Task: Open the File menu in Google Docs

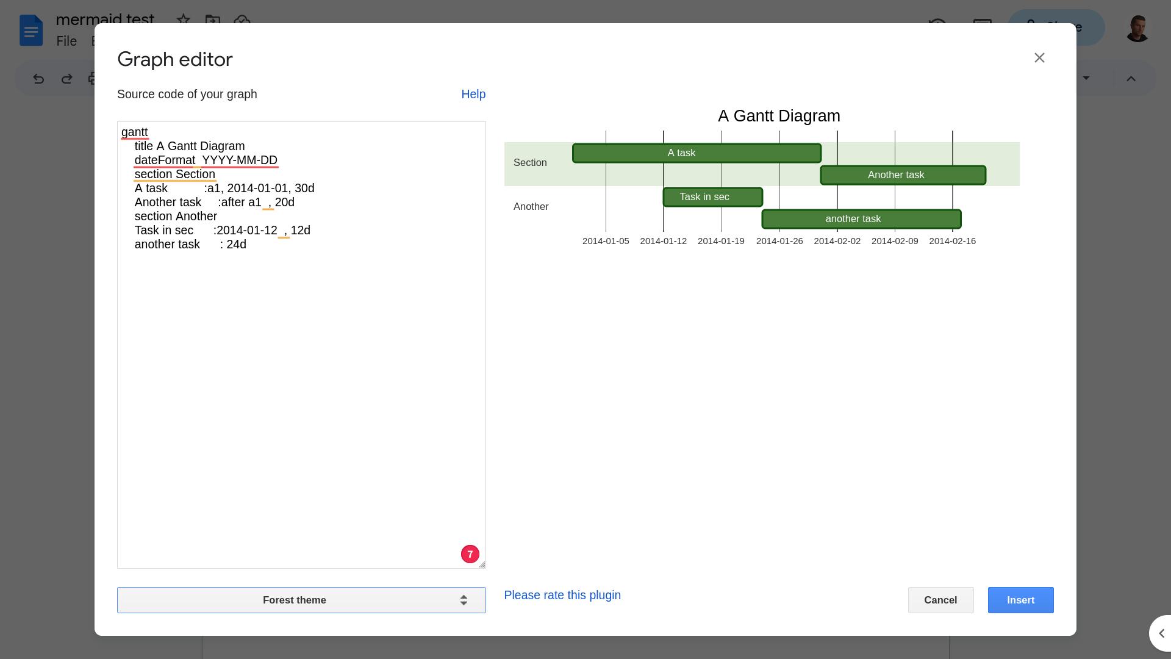Action: coord(66,41)
